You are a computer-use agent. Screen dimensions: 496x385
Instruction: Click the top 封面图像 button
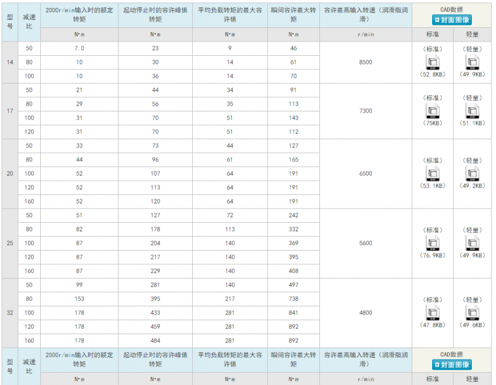(x=452, y=20)
